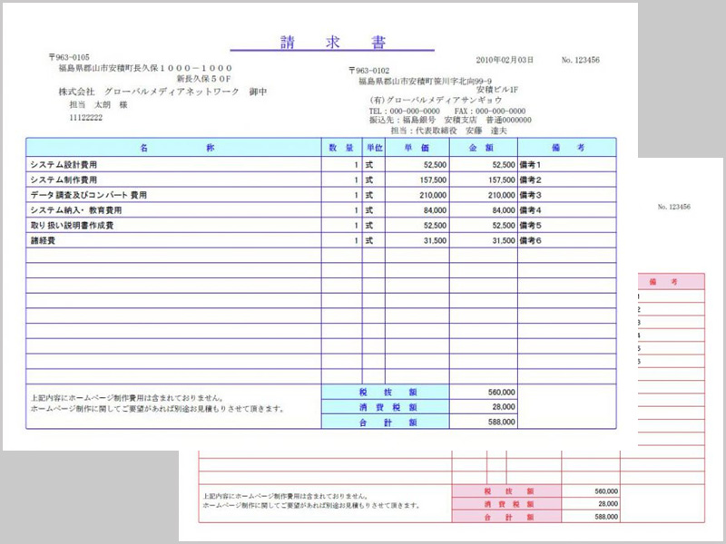The image size is (726, 544).
Task: Click the blue 合計額 total label
Action: tap(385, 422)
